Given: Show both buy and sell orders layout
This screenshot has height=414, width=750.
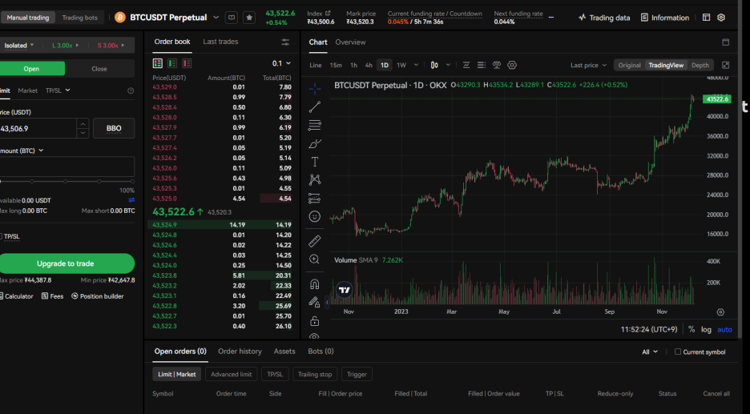Looking at the screenshot, I should (157, 63).
